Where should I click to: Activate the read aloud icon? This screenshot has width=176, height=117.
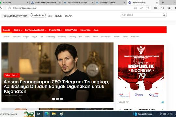[141, 8]
